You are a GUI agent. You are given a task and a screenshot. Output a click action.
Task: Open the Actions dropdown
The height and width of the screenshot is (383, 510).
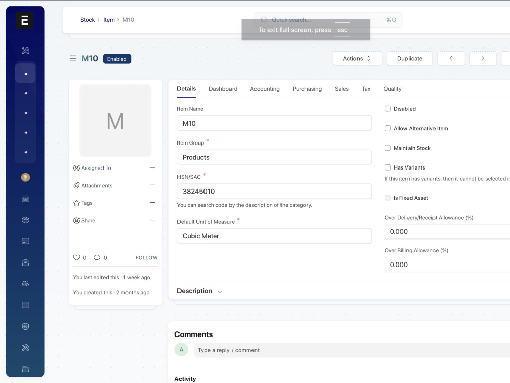(x=357, y=58)
